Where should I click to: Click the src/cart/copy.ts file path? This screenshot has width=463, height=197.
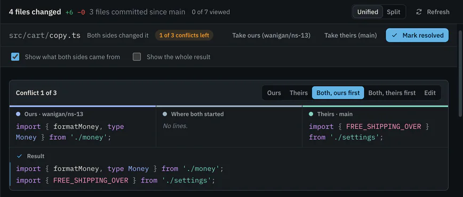pyautogui.click(x=45, y=35)
